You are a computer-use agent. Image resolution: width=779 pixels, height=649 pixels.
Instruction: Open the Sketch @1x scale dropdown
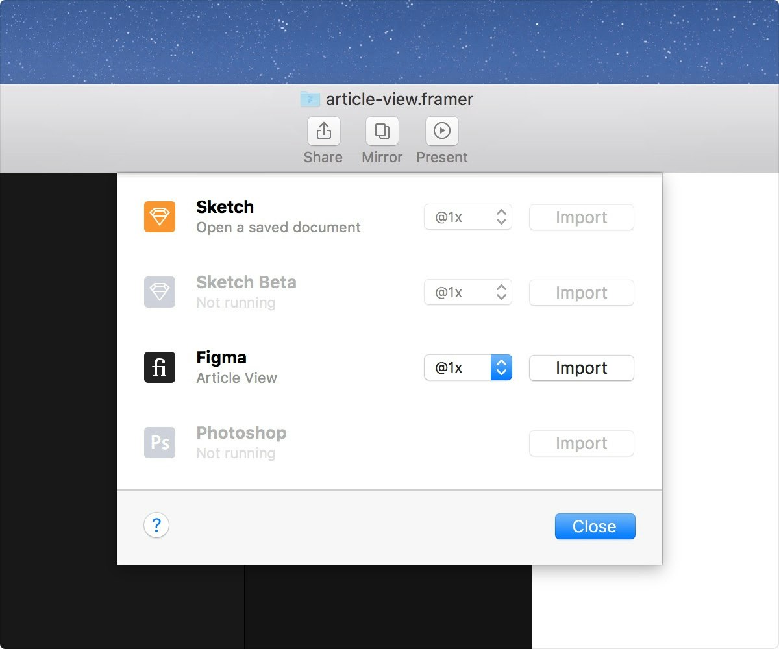[x=468, y=217]
